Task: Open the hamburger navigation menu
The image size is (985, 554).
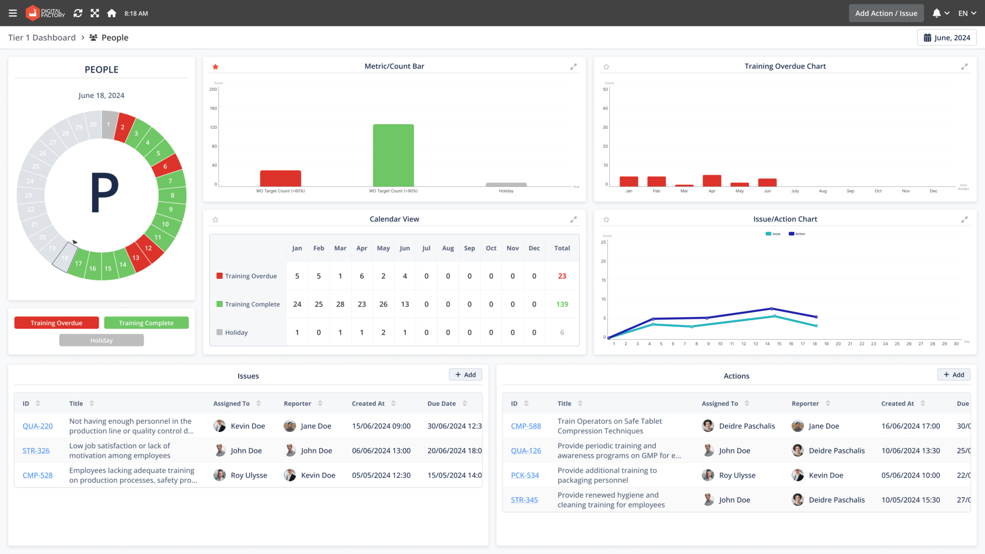Action: [x=13, y=13]
